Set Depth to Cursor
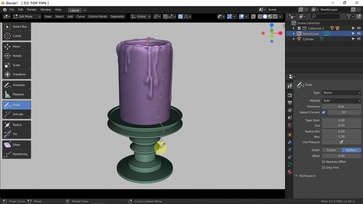 pyautogui.click(x=331, y=150)
